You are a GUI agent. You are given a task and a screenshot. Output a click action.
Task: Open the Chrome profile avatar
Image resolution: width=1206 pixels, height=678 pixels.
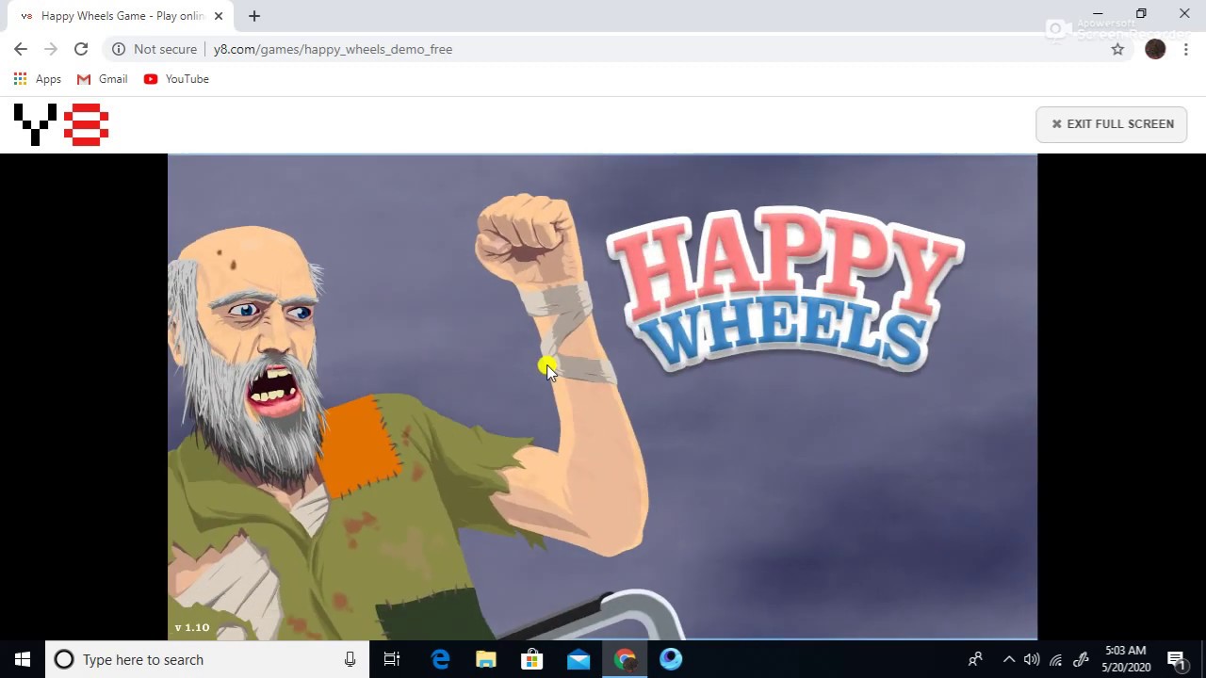1155,49
